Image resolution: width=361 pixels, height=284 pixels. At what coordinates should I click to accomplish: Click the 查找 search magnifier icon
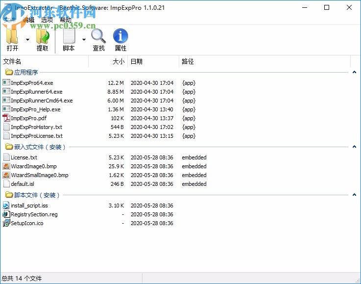pos(98,36)
